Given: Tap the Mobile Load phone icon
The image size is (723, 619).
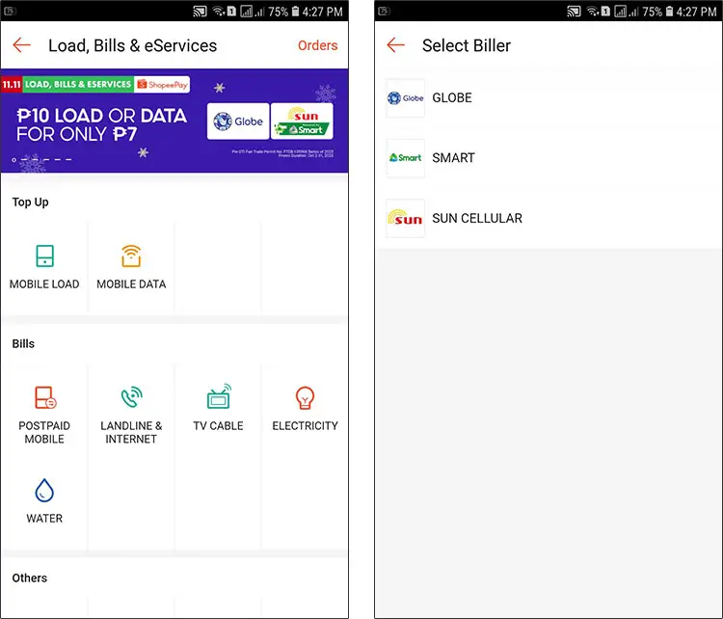Looking at the screenshot, I should pos(44,256).
